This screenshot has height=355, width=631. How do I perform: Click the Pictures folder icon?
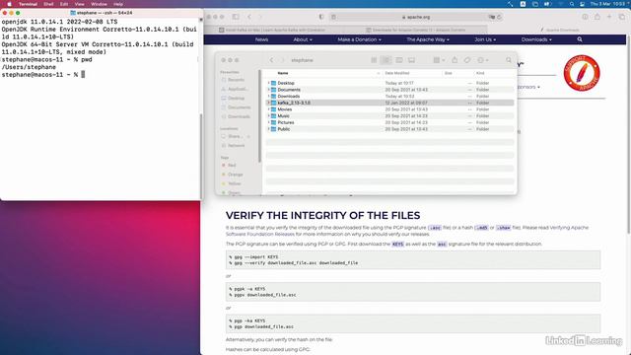point(274,122)
